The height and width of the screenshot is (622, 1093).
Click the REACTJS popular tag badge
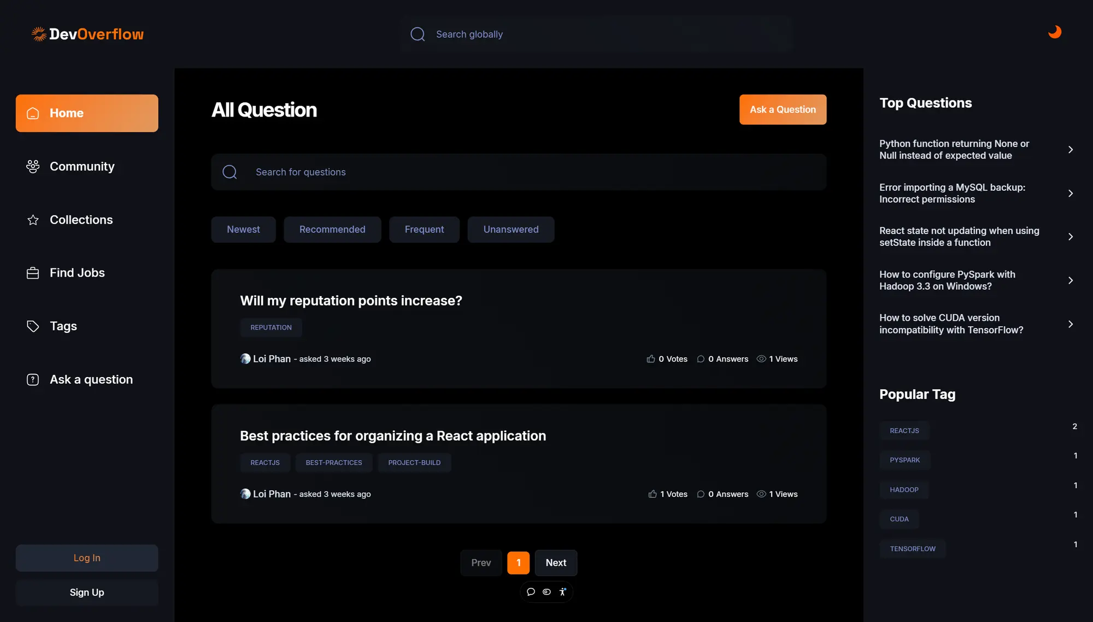904,431
